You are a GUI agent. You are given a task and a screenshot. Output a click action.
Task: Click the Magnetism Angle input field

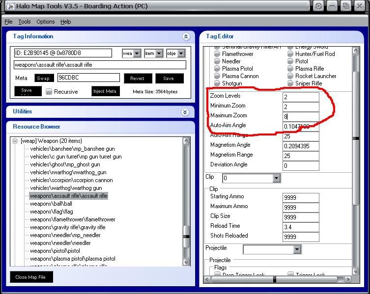pos(301,146)
